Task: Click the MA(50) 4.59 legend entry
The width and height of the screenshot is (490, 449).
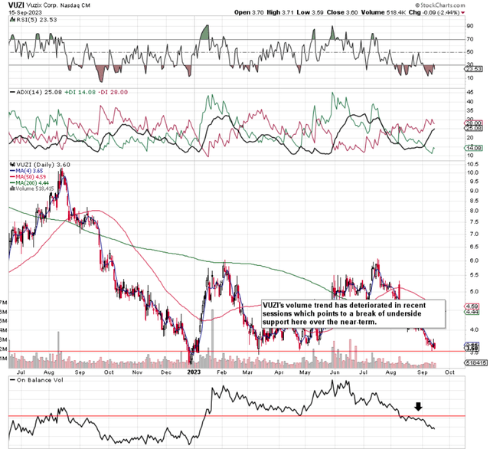Action: [x=28, y=177]
